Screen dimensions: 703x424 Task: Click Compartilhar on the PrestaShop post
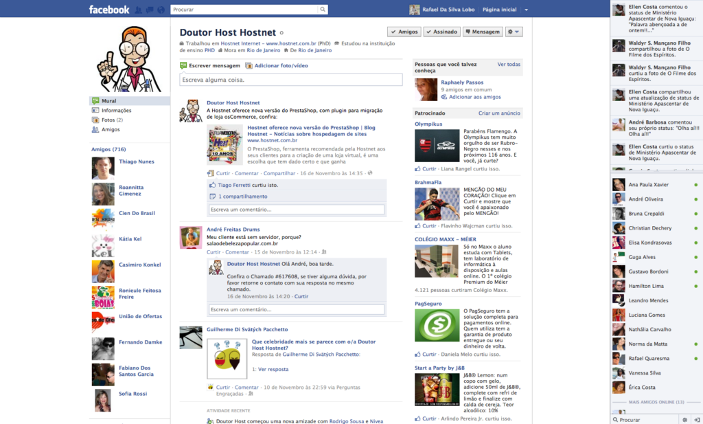(279, 173)
